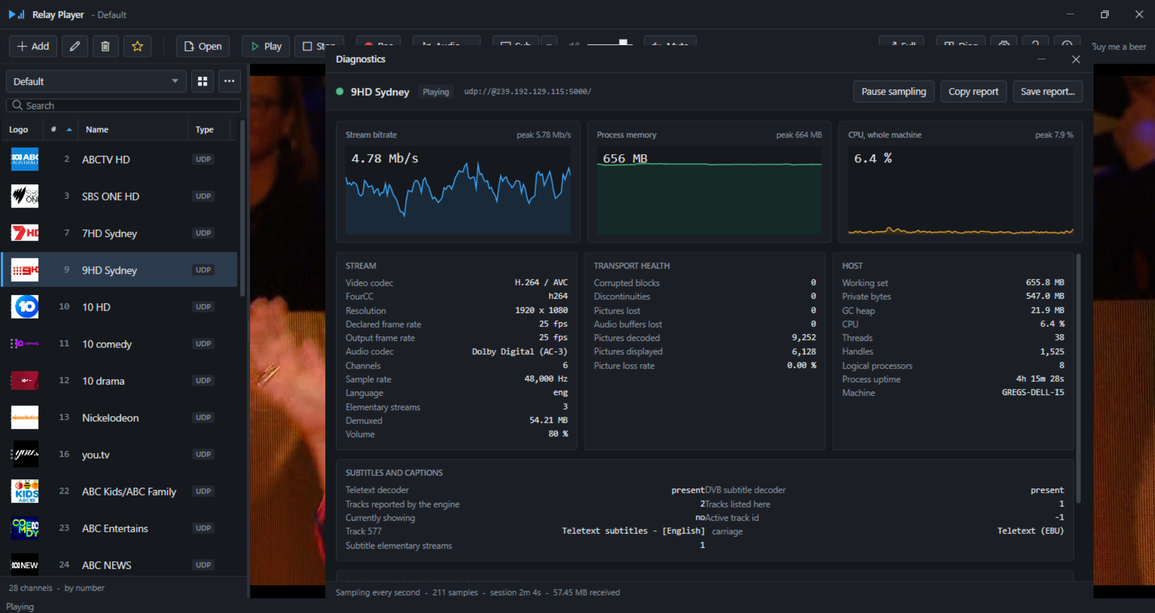Screen dimensions: 1155x613
Task: Toggle the star favorite icon
Action: pyautogui.click(x=137, y=46)
